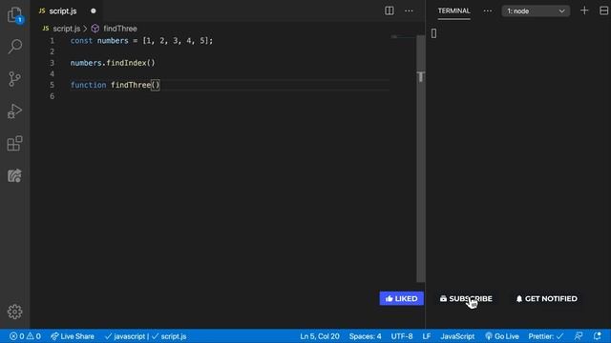
Task: Change end of line sequence LF
Action: (x=427, y=336)
